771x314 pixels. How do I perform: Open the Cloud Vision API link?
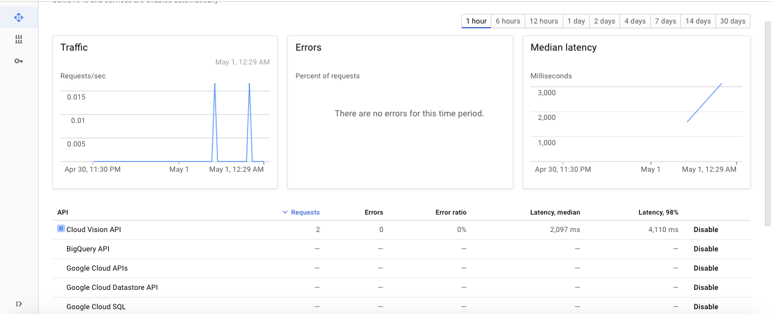click(94, 230)
